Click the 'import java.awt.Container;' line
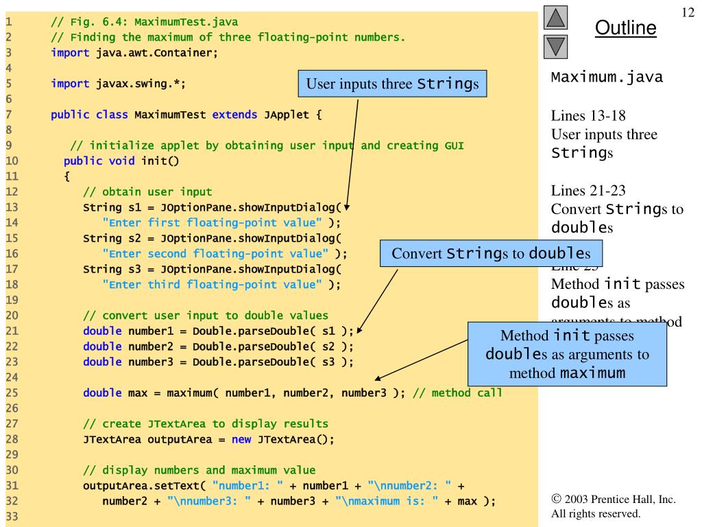The width and height of the screenshot is (702, 527). point(134,53)
